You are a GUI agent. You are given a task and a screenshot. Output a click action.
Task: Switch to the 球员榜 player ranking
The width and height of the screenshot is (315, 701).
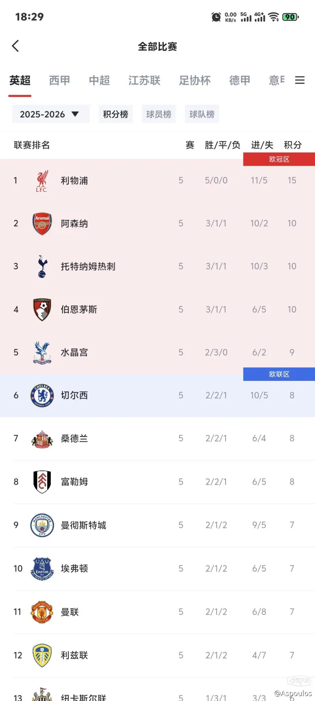(x=159, y=114)
